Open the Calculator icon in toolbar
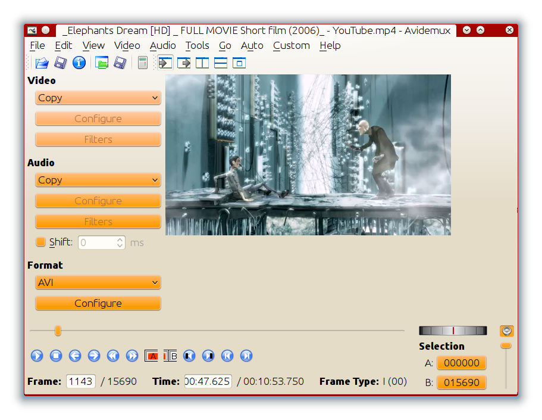Viewport: 542px width, 420px height. [142, 63]
